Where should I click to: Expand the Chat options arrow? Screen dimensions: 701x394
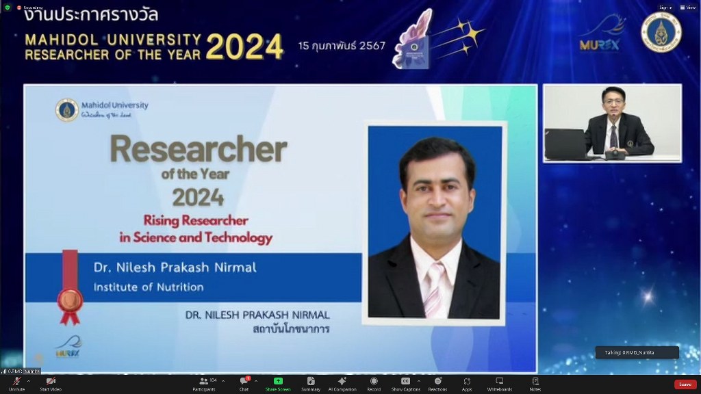tap(256, 381)
